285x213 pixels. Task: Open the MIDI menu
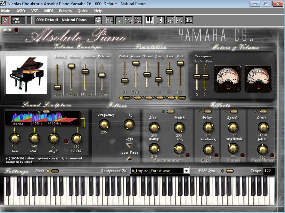tap(49, 11)
